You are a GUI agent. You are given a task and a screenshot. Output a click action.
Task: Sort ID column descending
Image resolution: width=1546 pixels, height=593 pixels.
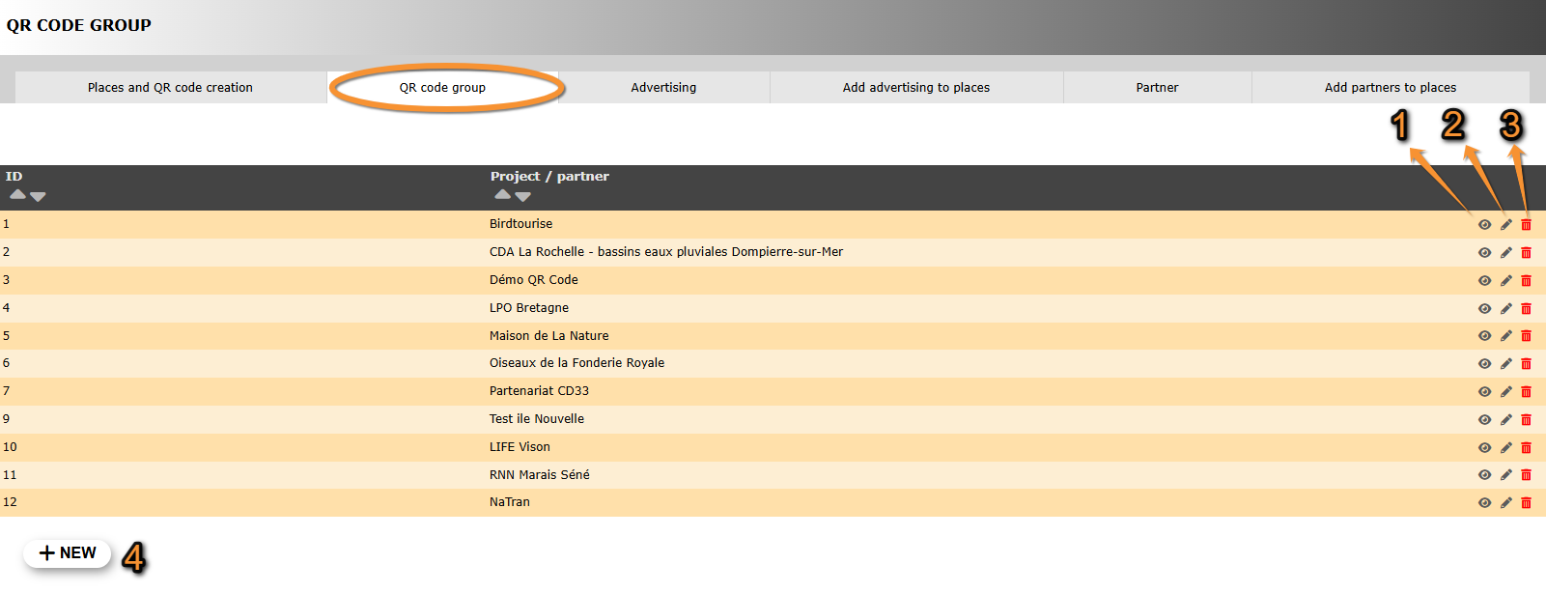click(38, 196)
